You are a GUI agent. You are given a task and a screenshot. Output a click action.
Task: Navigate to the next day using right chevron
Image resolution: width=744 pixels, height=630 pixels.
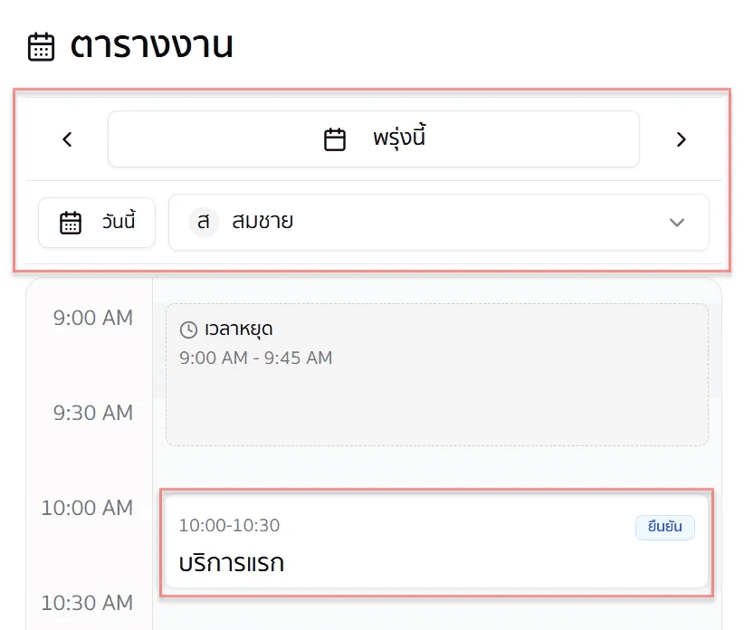(x=681, y=138)
